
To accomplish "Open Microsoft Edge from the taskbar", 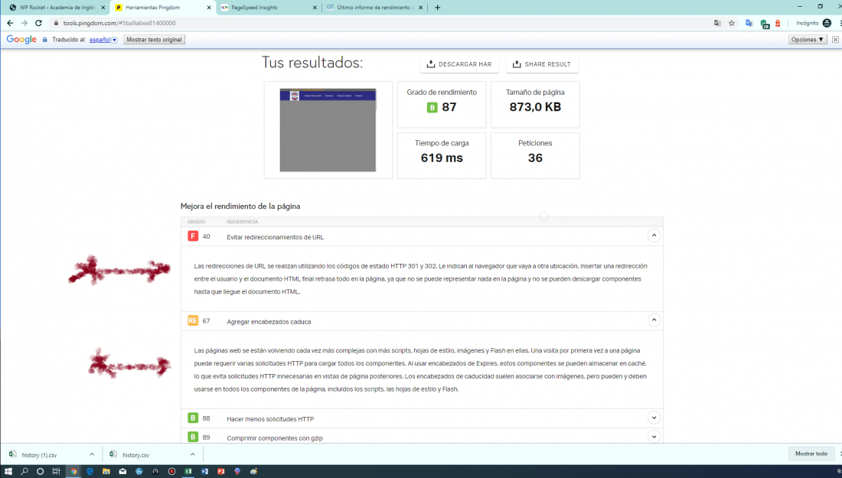I will (x=90, y=472).
